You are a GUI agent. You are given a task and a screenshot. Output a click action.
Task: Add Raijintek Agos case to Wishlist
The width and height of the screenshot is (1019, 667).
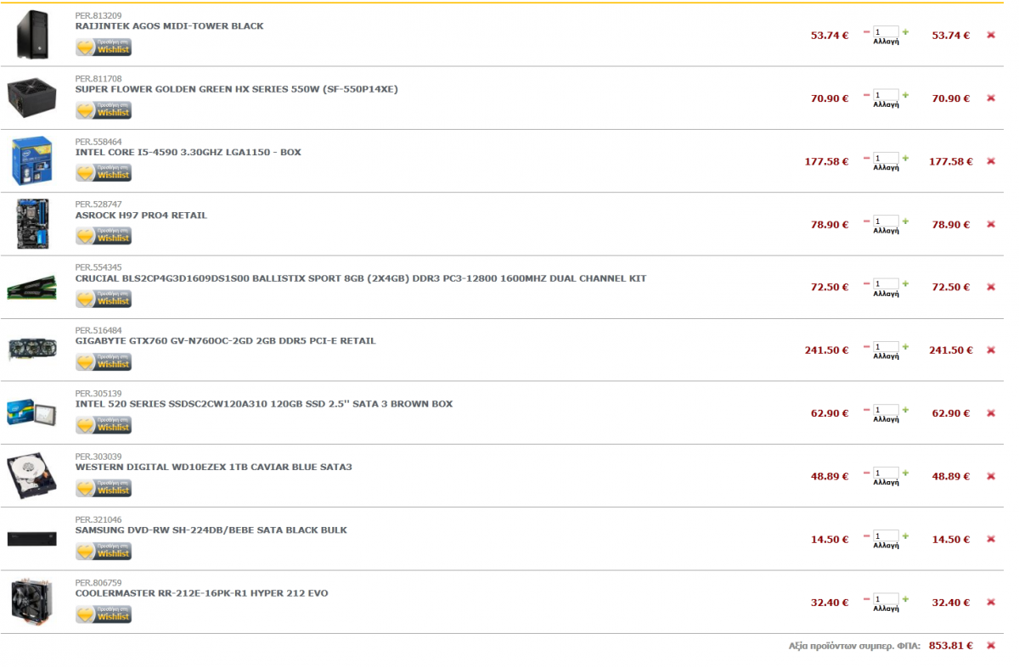click(104, 48)
